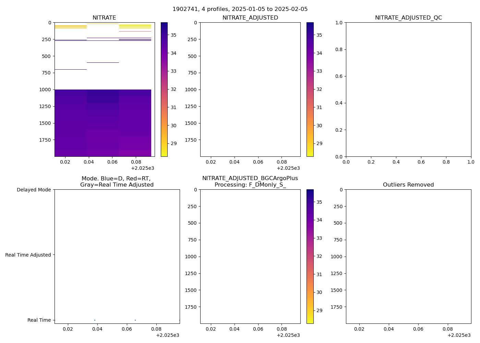The width and height of the screenshot is (480, 343).
Task: Click the NITRATE_ADJUSTED_QC plot title
Action: click(408, 18)
